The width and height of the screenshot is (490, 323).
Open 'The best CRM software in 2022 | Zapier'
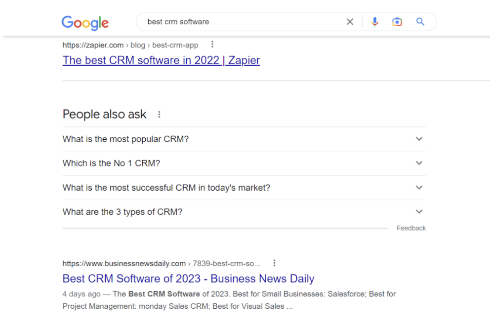pos(161,60)
